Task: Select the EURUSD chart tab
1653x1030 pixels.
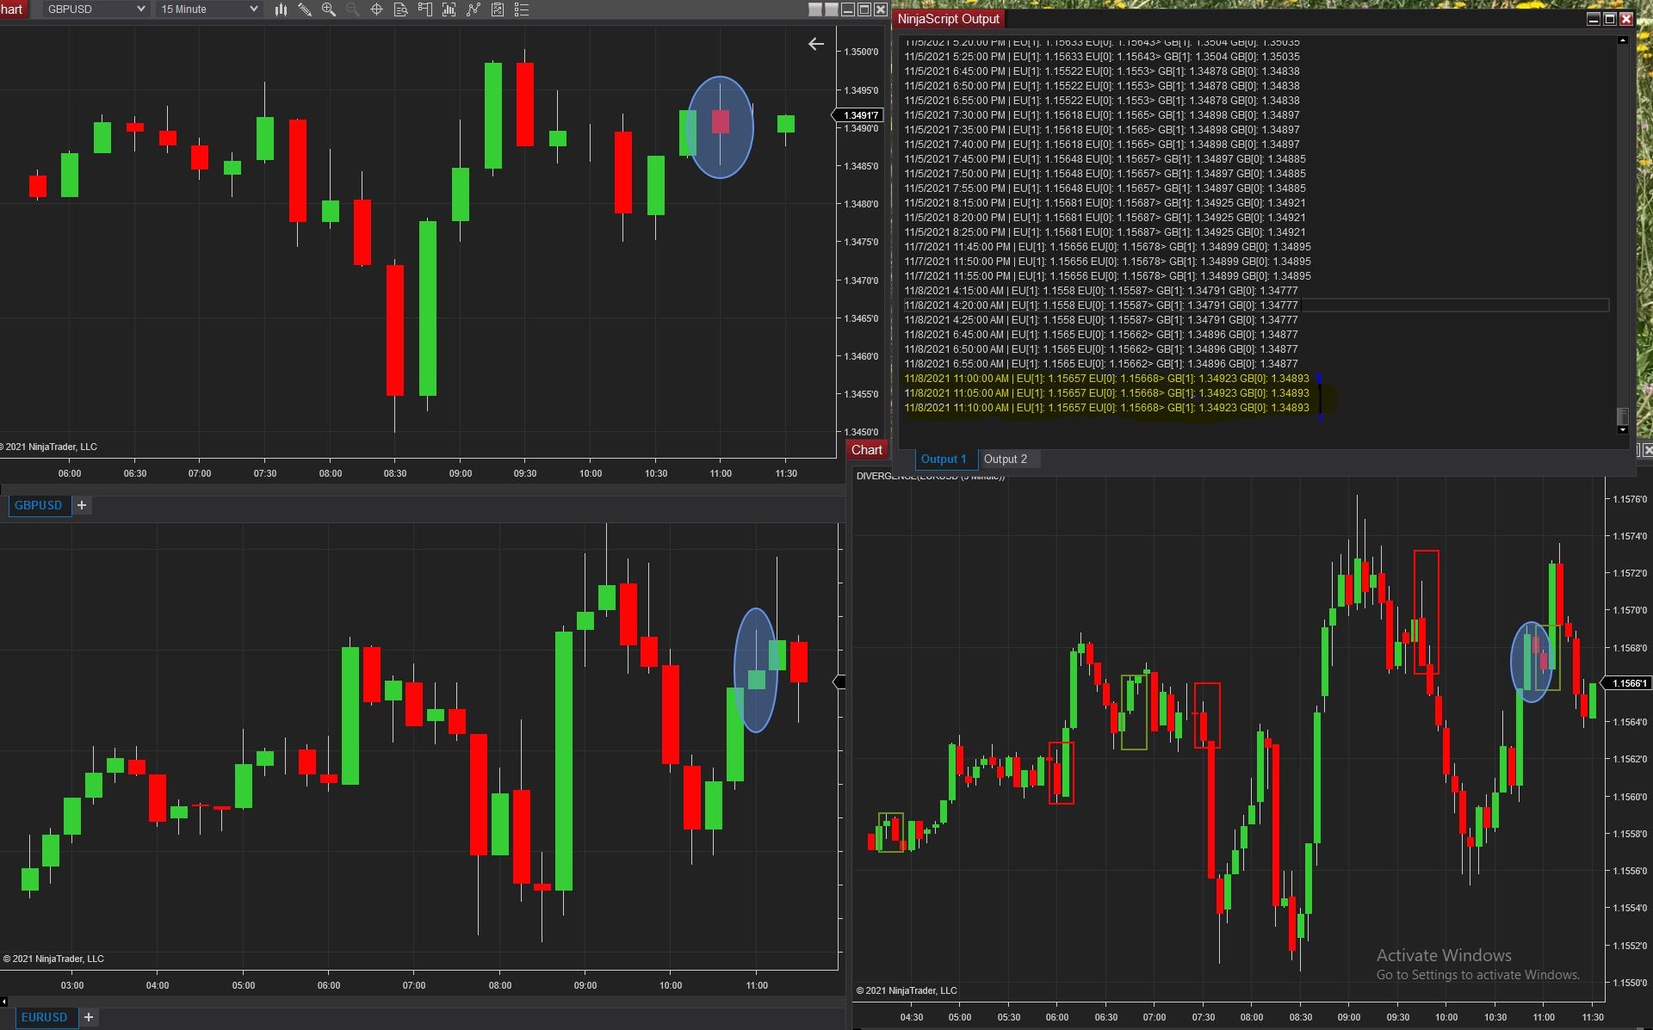Action: pyautogui.click(x=44, y=1017)
